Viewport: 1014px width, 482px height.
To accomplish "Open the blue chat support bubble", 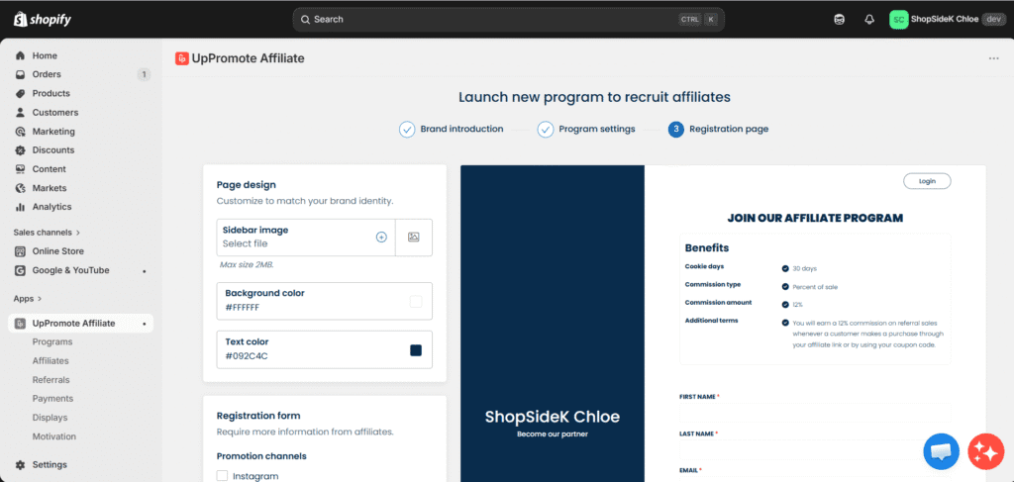I will pyautogui.click(x=941, y=451).
